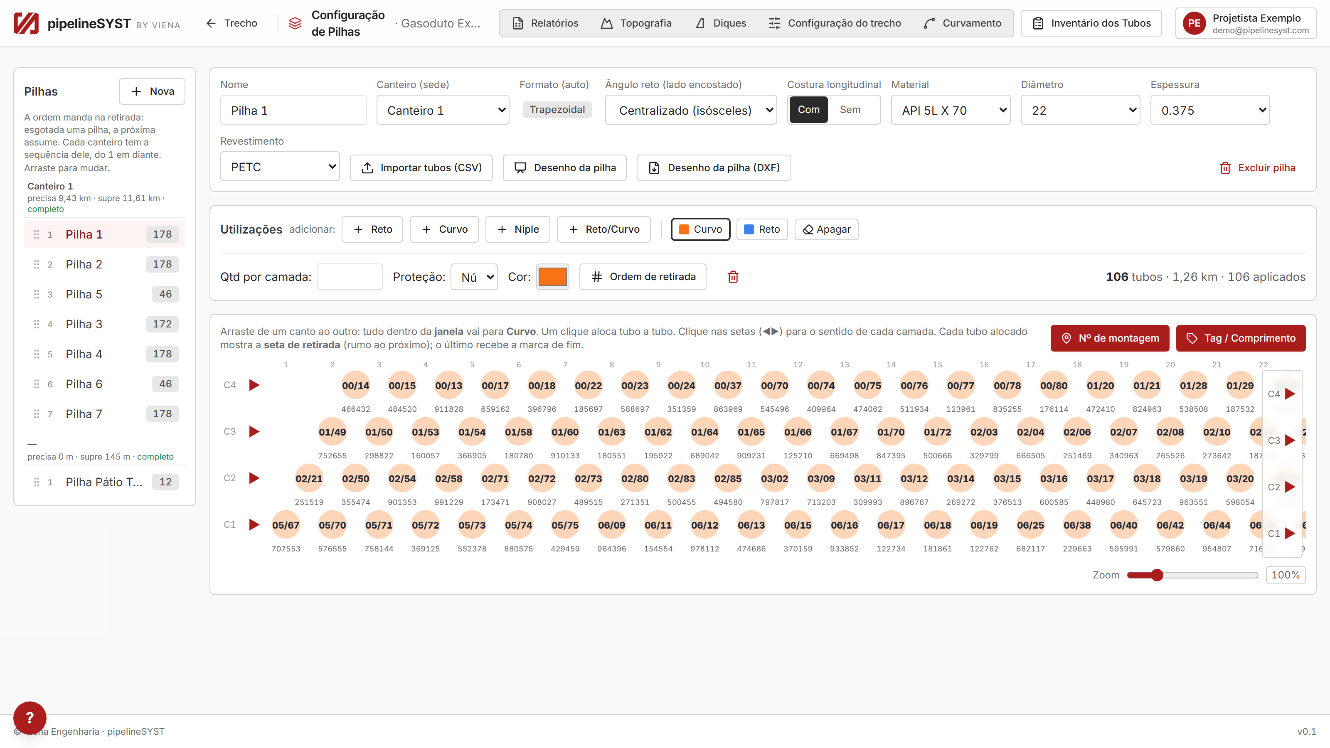Viewport: 1330px width, 748px height.
Task: Click the pipelineSYST logo icon
Action: click(26, 23)
